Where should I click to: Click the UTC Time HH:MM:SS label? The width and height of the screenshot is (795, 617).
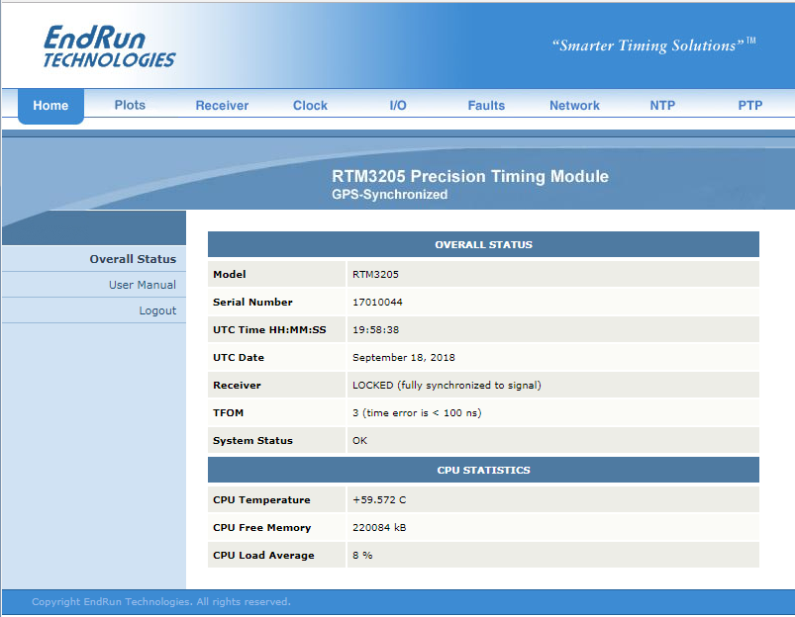click(269, 330)
